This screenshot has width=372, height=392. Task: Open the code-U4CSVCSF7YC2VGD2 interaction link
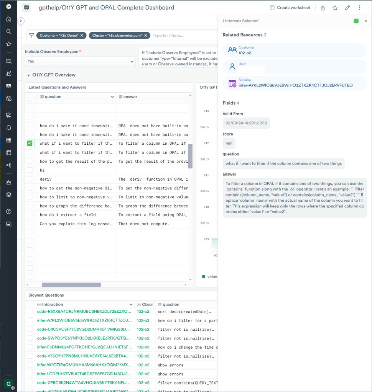(84, 329)
